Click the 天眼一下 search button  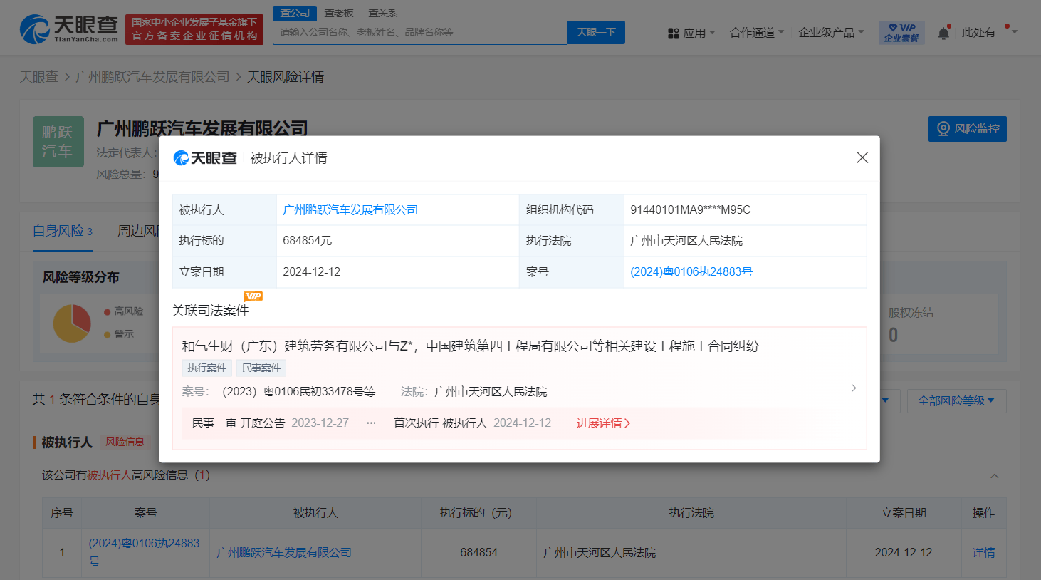pos(596,32)
